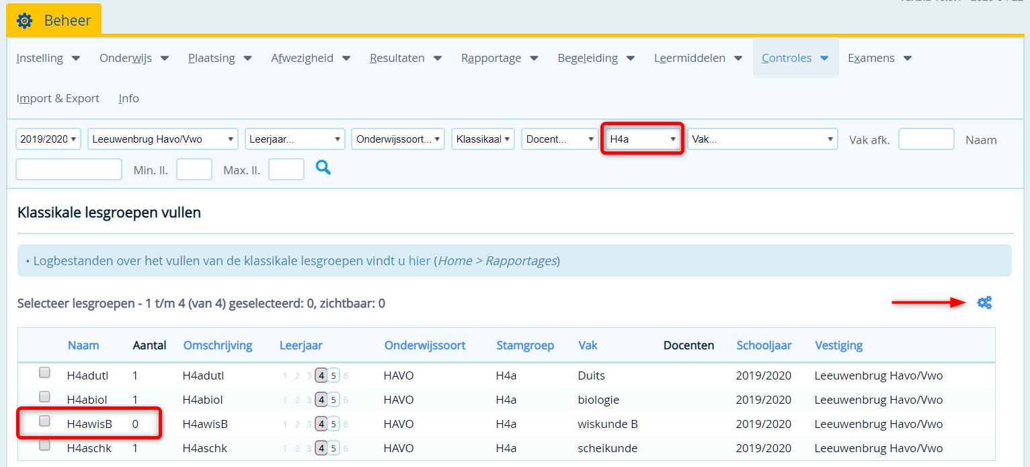
Task: Switch to the Beheer tab
Action: 54,20
